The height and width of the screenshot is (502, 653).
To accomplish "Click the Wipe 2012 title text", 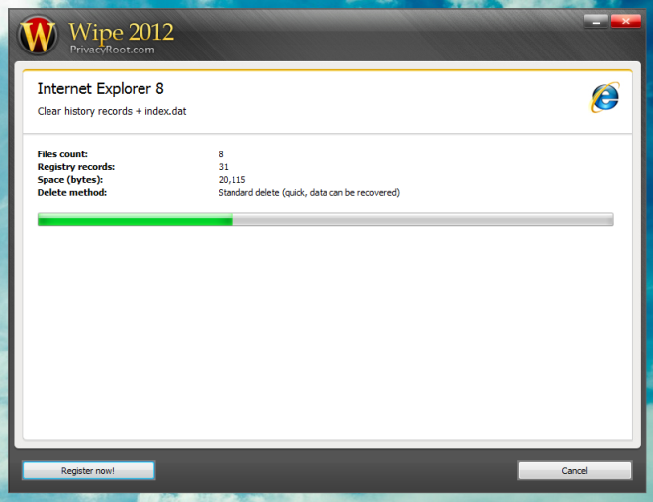I will click(121, 32).
